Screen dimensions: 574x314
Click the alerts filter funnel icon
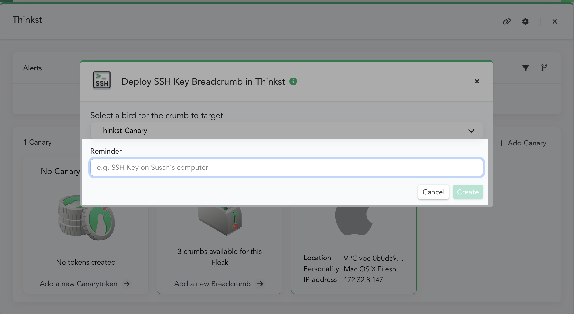tap(525, 68)
